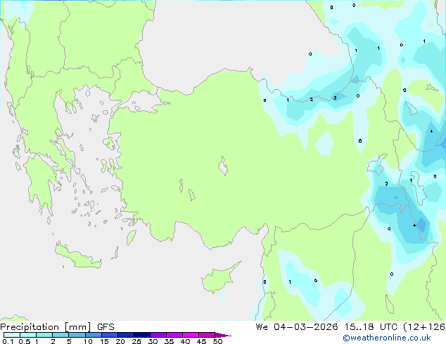Click the '(12+126' forecast run label
This screenshot has width=446, height=344.
[x=424, y=327]
